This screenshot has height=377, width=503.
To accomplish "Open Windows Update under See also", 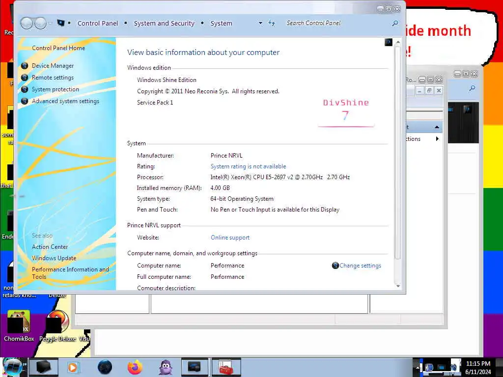I will (x=54, y=258).
